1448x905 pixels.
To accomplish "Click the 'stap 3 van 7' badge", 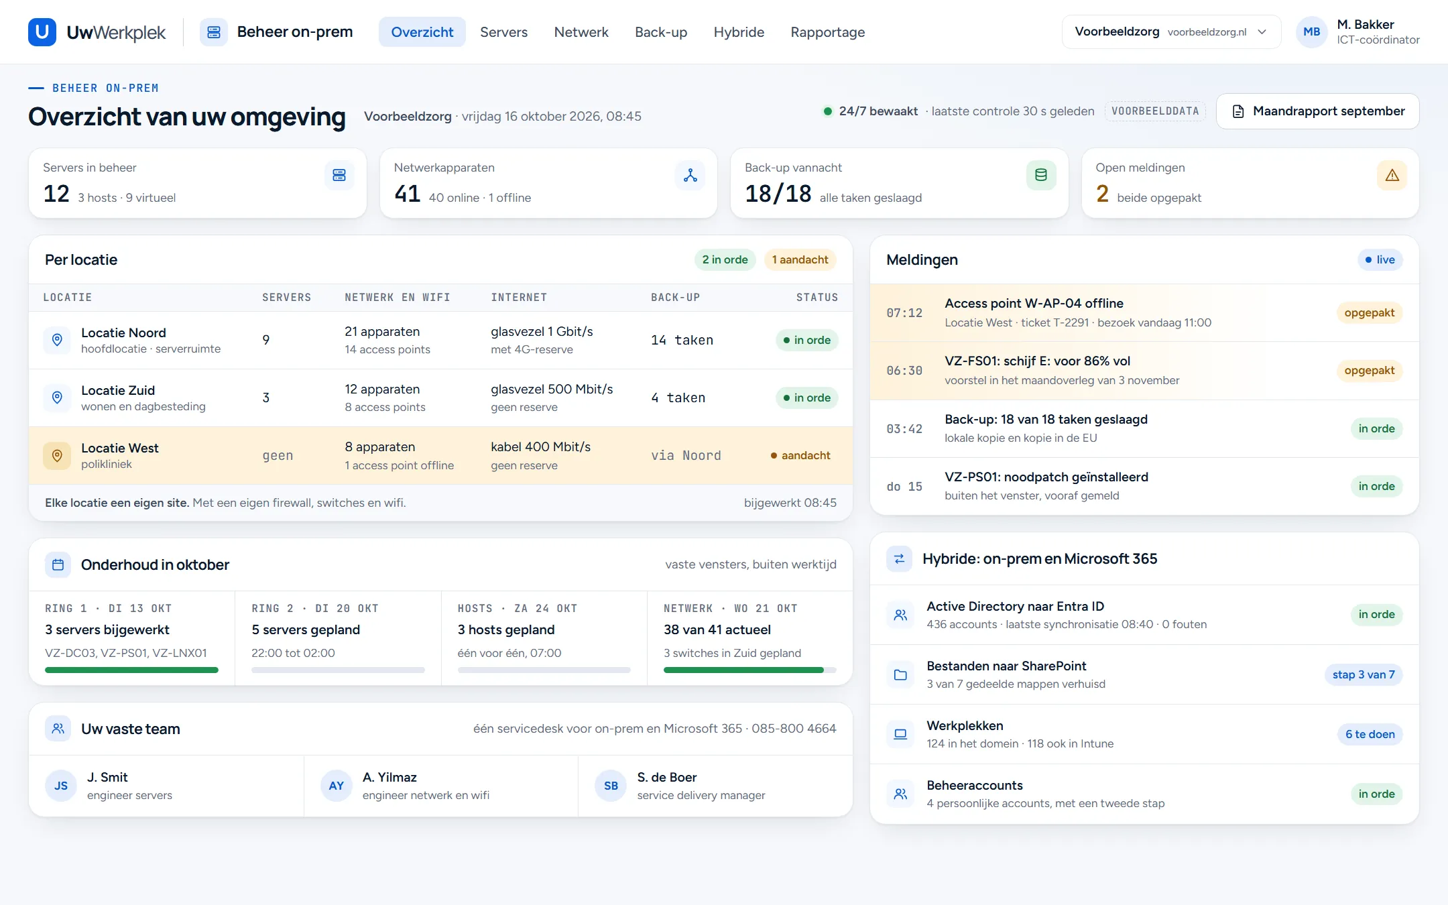I will point(1364,674).
